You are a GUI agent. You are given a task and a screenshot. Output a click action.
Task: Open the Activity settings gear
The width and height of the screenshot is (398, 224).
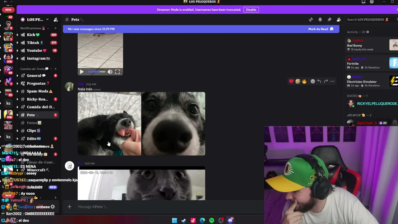(x=368, y=32)
